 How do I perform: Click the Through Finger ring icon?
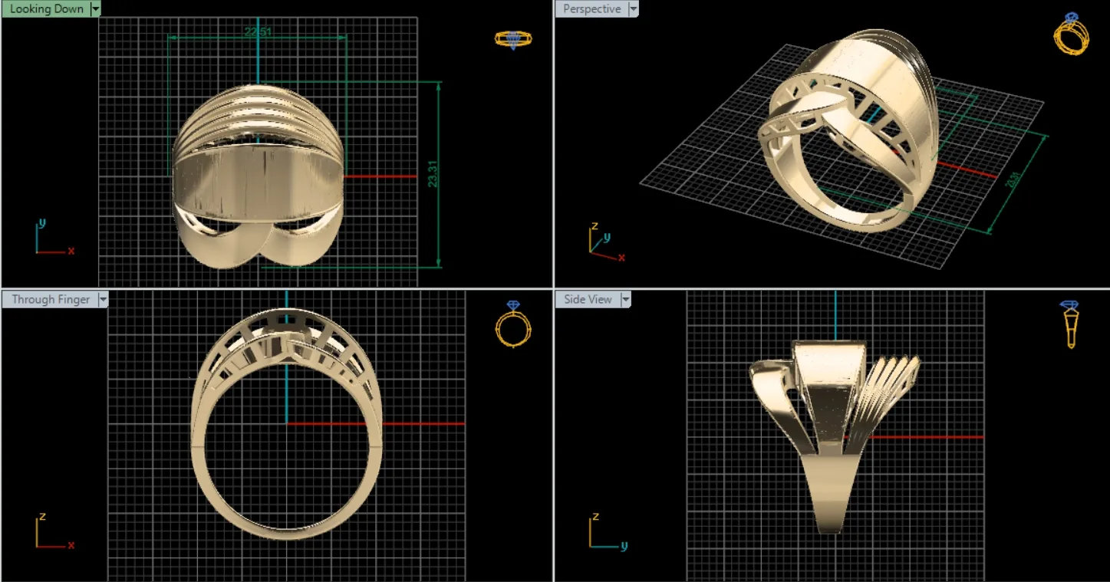(513, 324)
